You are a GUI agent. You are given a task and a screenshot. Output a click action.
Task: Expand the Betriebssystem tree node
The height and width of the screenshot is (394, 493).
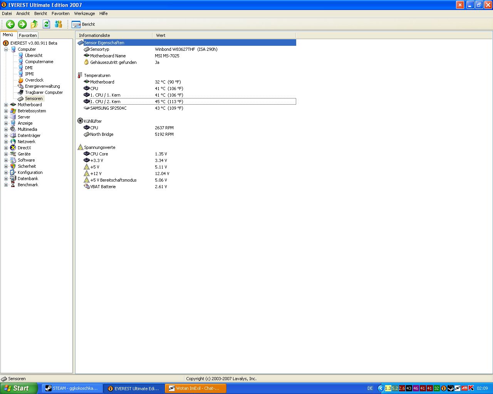[6, 111]
